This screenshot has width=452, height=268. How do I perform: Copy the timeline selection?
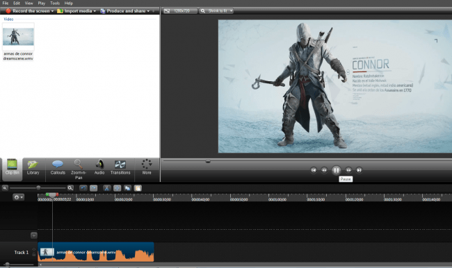click(127, 188)
